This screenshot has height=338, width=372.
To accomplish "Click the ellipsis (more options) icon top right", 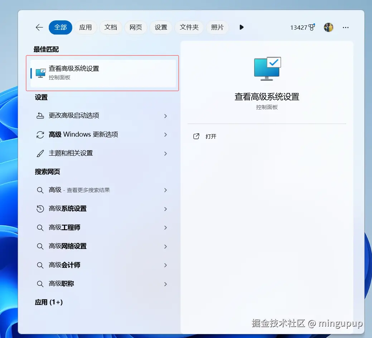I will 346,27.
